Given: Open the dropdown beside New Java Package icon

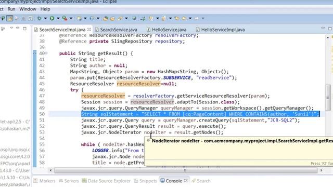Looking at the screenshot, I should click(85, 19).
